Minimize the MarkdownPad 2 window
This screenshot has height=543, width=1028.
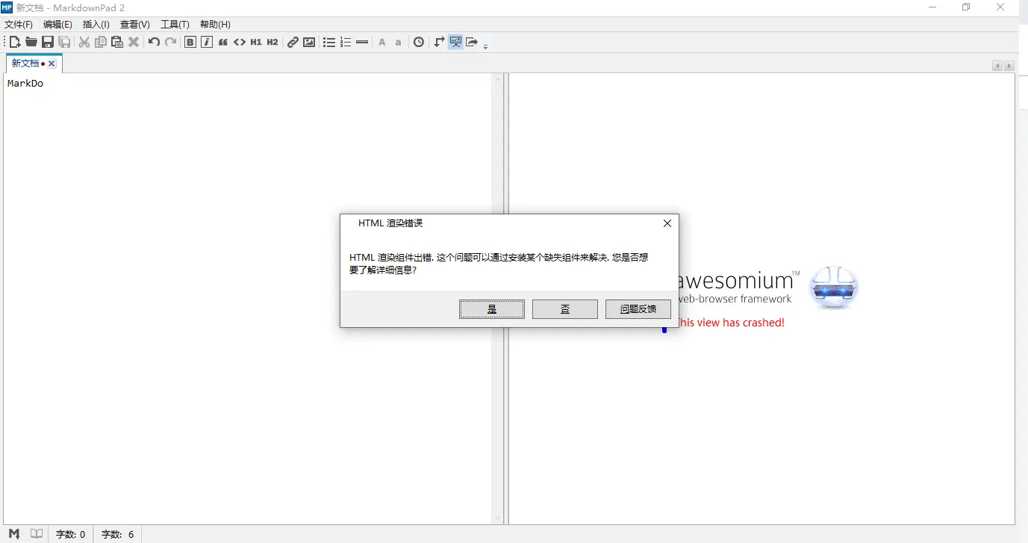932,7
